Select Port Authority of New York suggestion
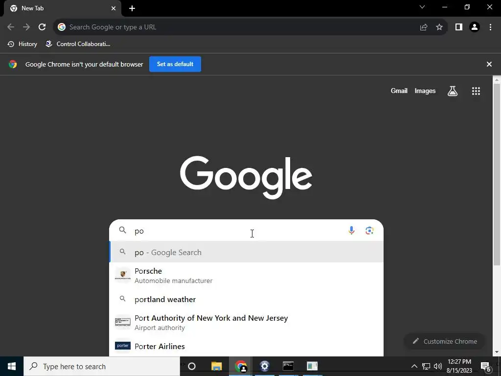The height and width of the screenshot is (376, 501). (x=246, y=322)
